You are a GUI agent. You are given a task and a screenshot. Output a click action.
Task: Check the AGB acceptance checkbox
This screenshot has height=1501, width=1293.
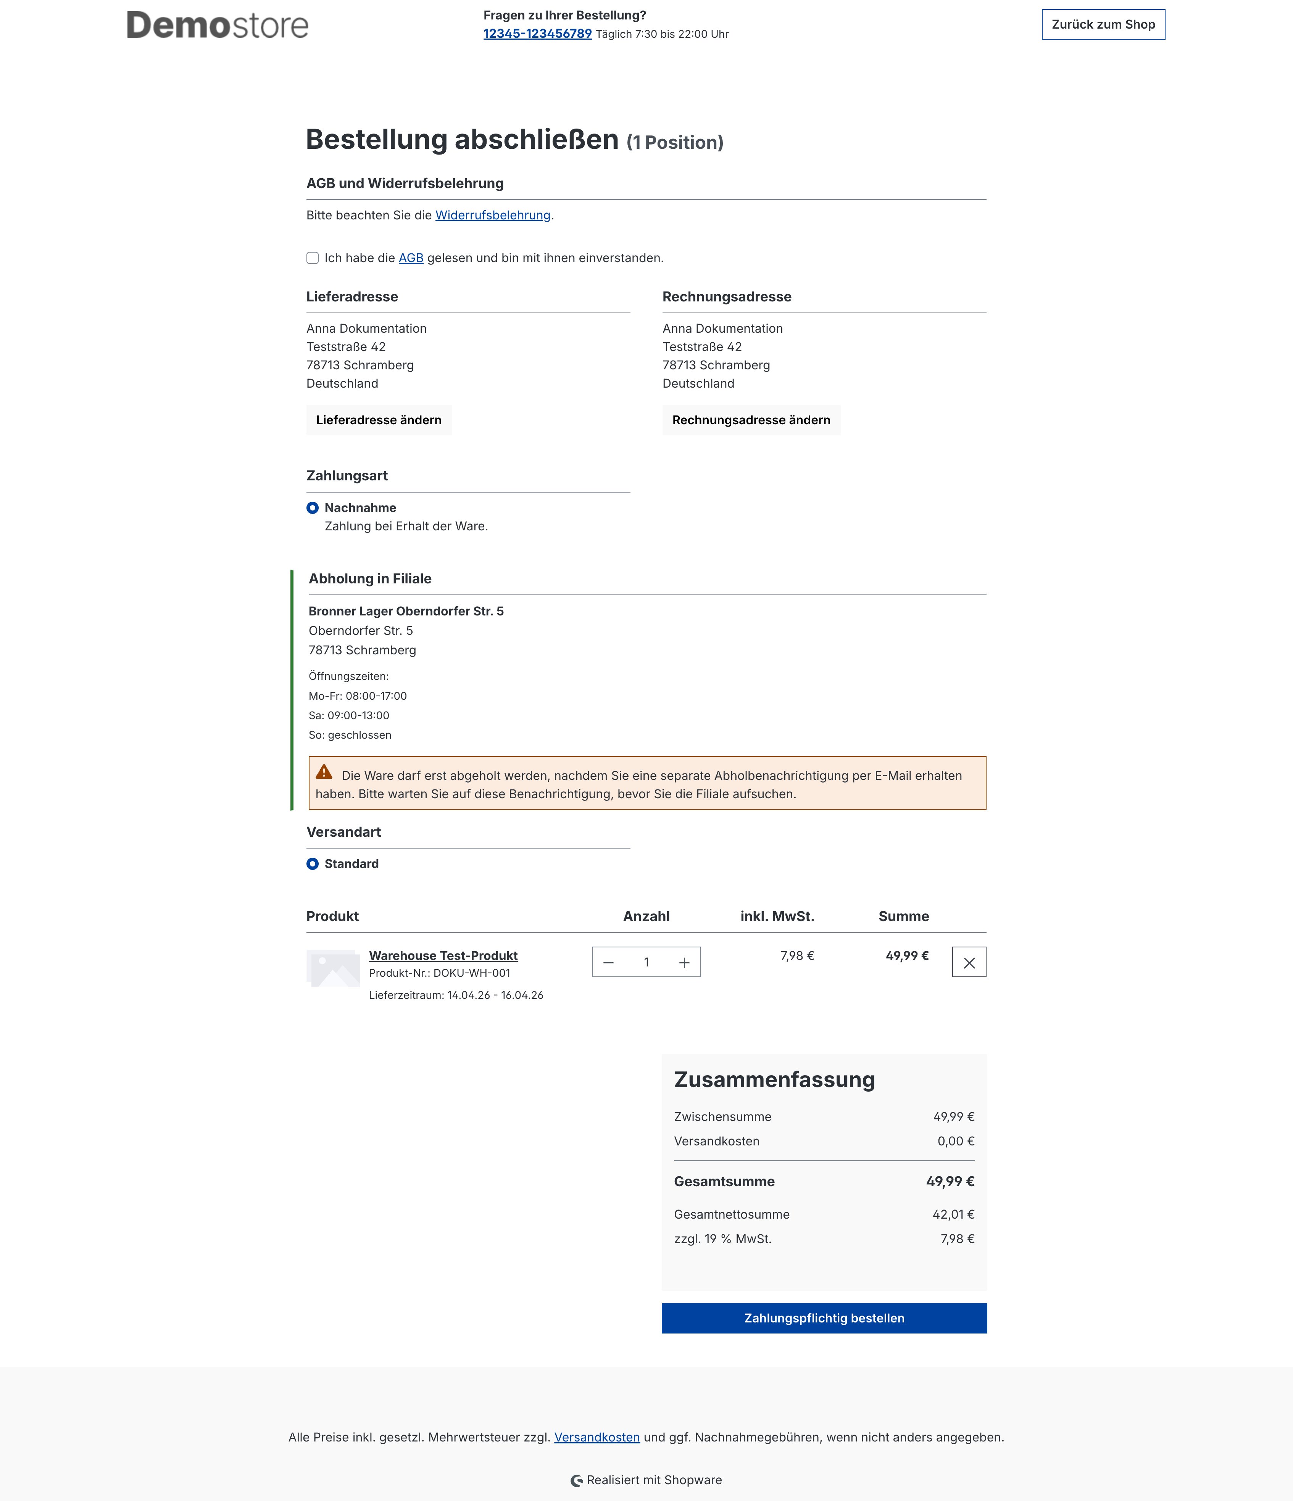pyautogui.click(x=313, y=258)
